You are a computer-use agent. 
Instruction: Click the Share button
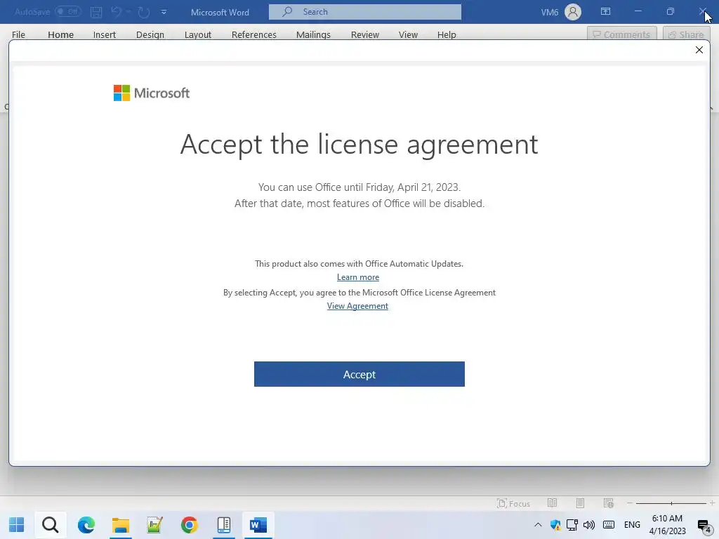(x=687, y=34)
